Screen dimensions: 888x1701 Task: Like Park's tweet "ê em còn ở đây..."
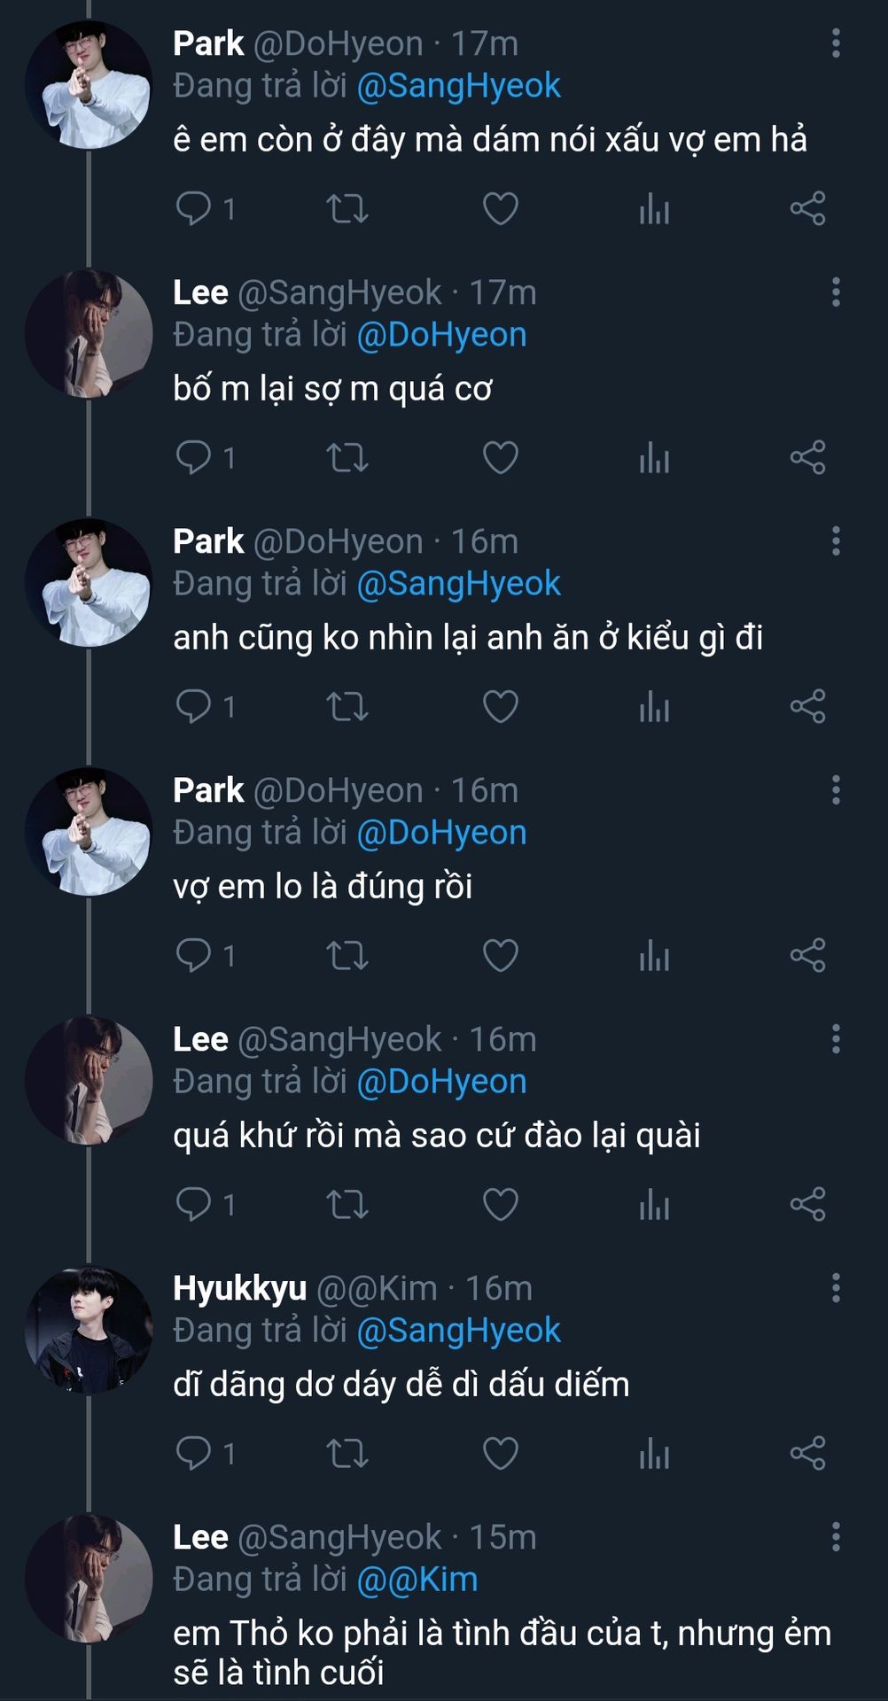(500, 209)
